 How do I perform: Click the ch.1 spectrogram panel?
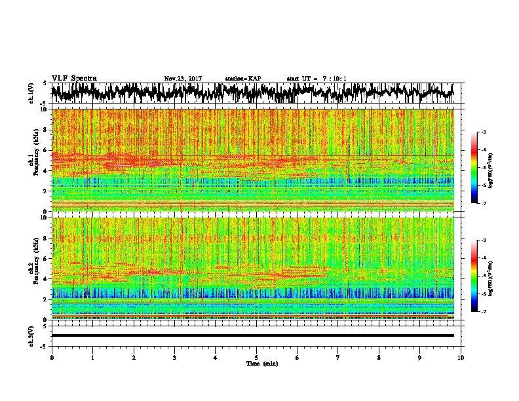253,160
